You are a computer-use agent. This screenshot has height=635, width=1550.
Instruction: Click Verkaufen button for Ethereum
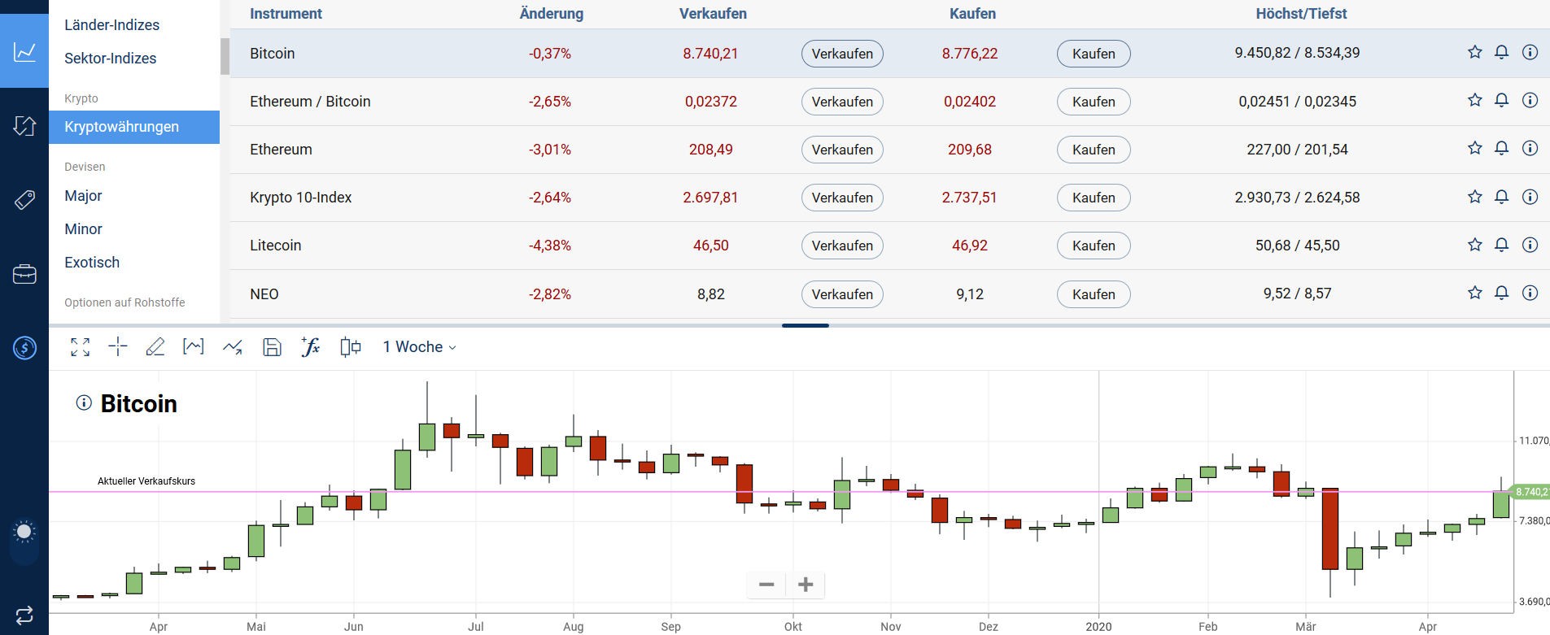pyautogui.click(x=842, y=150)
